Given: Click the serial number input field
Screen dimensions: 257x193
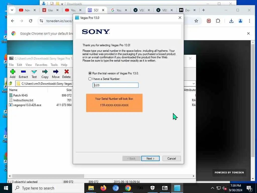Looking at the screenshot, I should click(115, 85).
